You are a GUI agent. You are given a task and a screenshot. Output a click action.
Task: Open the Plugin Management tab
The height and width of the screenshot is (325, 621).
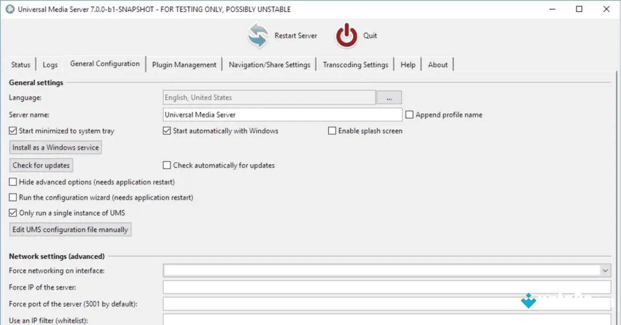point(184,64)
